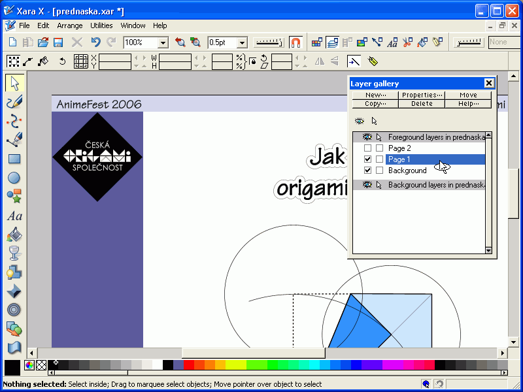
Task: Open the colour editor wheel icon
Action: [x=29, y=365]
